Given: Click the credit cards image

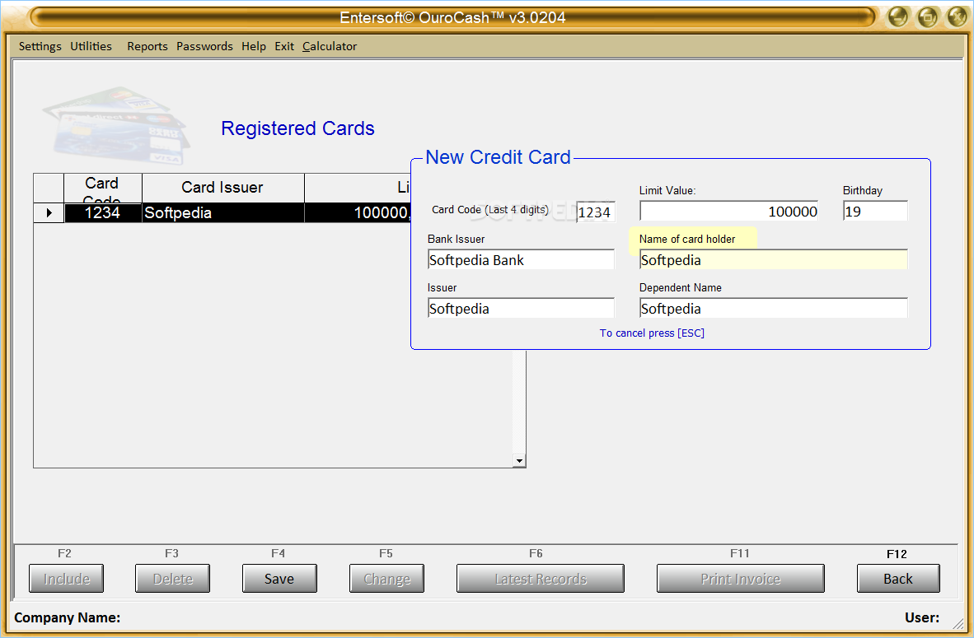Looking at the screenshot, I should coord(117,126).
